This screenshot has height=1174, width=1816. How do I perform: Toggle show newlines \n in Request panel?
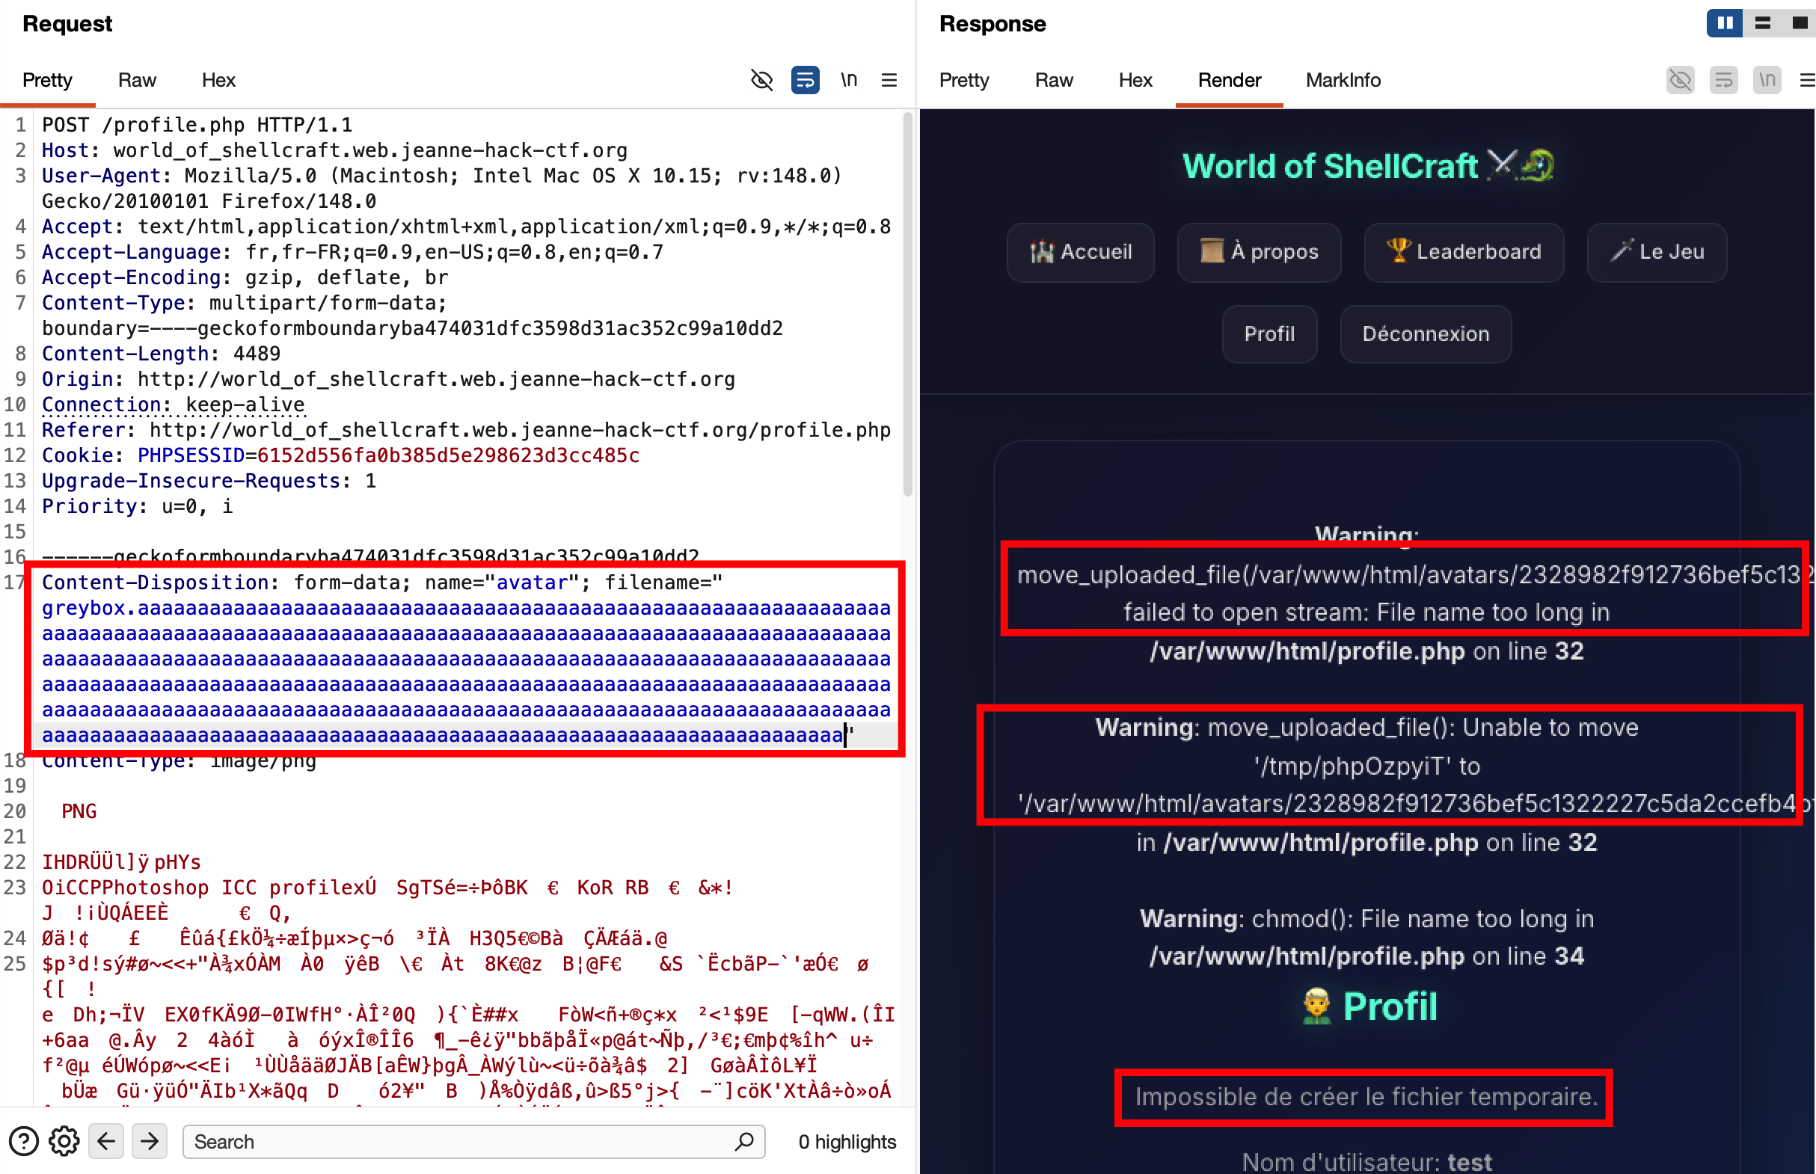(848, 80)
